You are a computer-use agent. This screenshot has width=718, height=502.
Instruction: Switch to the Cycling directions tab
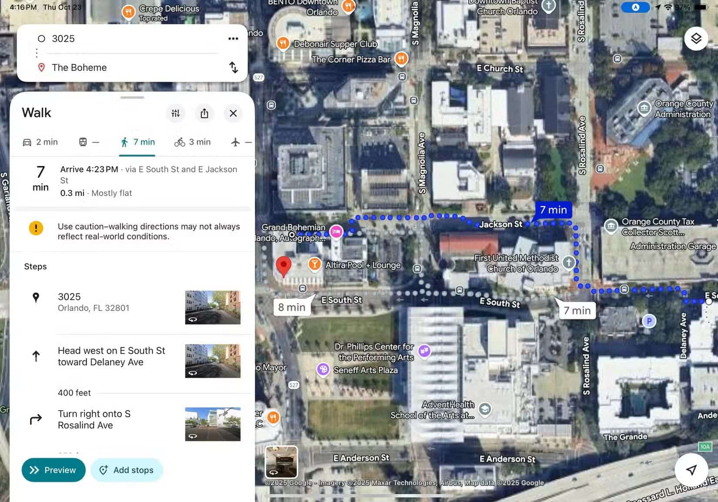click(191, 142)
